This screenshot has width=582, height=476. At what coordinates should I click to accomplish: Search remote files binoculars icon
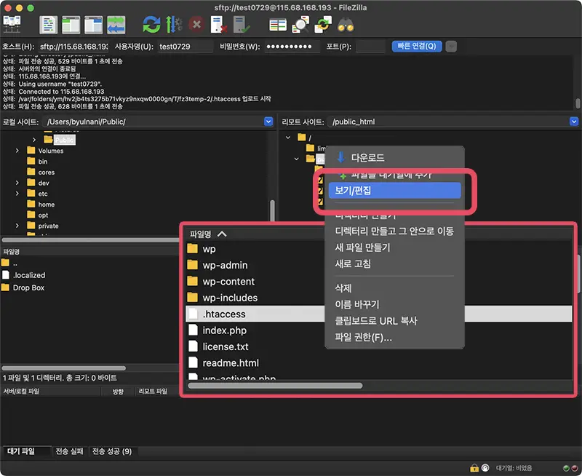tap(346, 25)
